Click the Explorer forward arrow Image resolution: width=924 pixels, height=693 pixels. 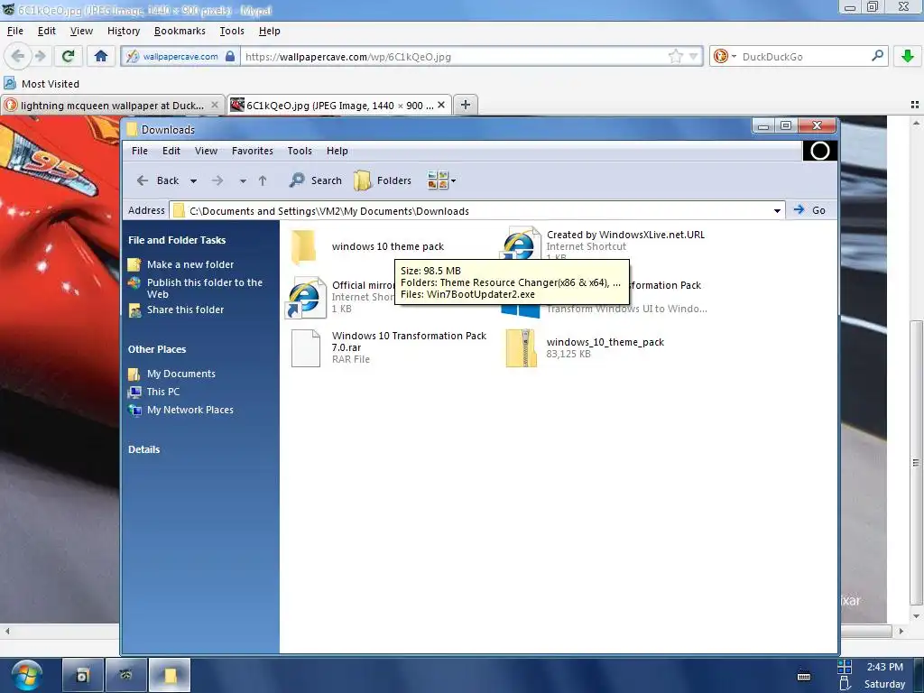coord(217,180)
